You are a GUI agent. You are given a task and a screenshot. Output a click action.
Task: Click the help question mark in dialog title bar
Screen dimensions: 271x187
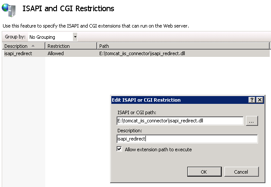click(x=252, y=100)
